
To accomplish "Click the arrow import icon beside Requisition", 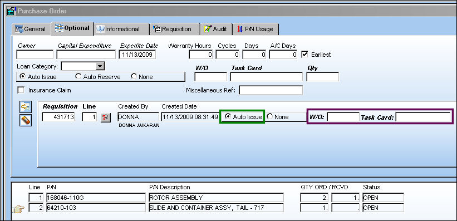I will [x=26, y=107].
